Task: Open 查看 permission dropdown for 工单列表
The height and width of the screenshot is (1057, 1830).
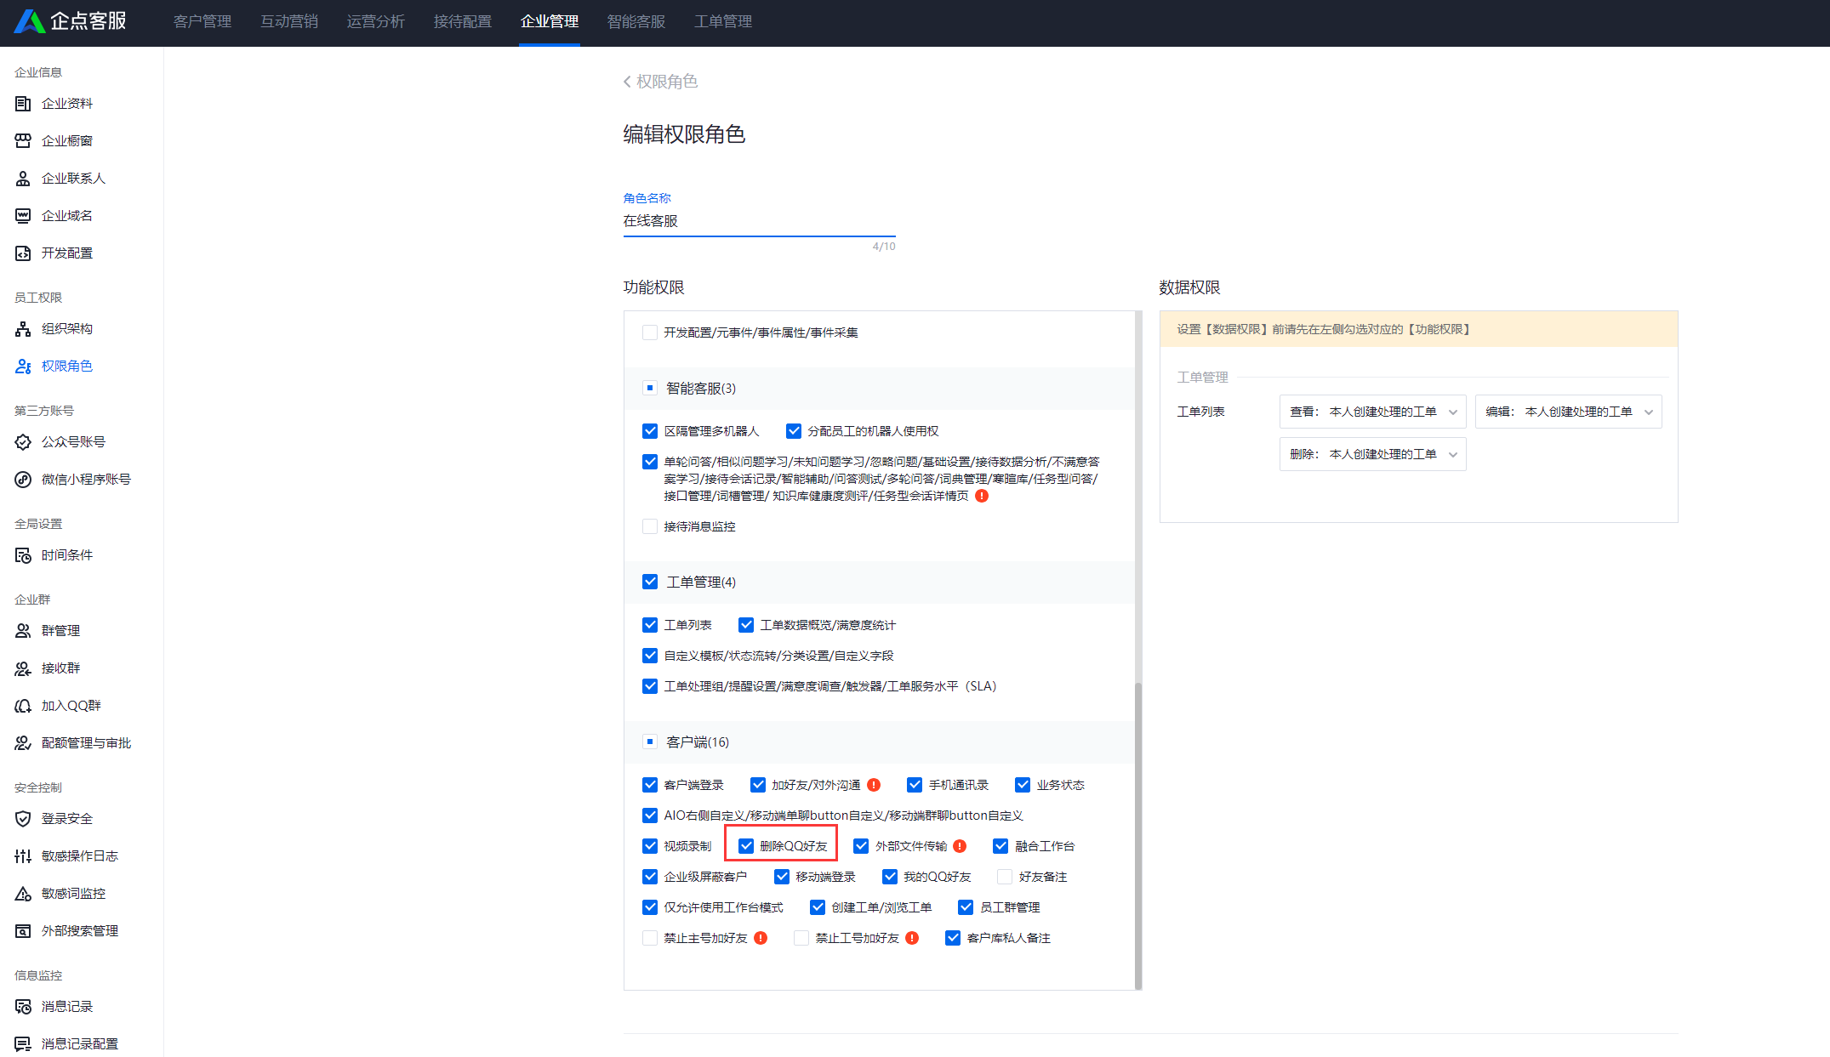Action: tap(1373, 412)
